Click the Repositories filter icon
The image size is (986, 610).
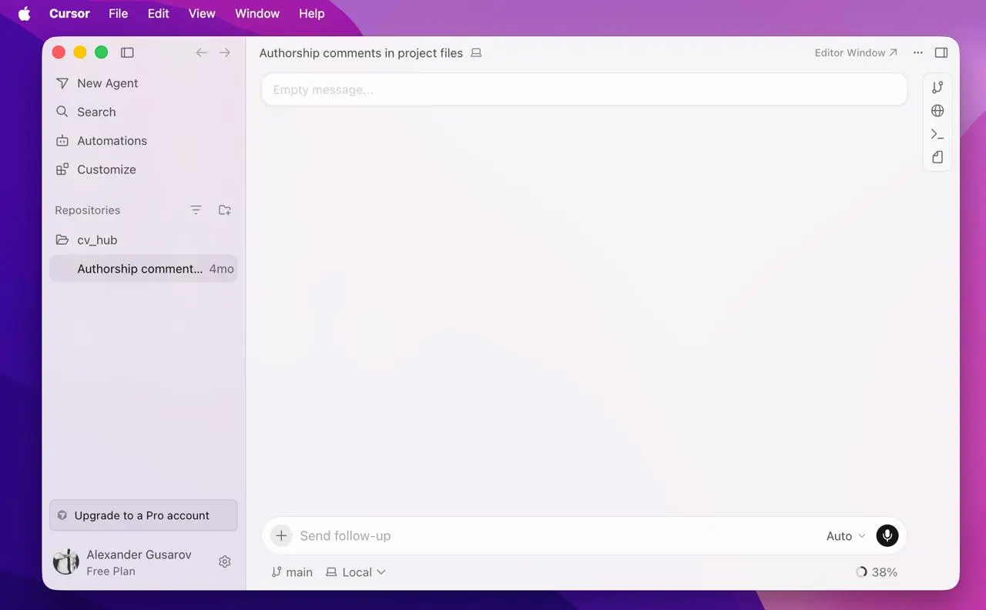196,210
